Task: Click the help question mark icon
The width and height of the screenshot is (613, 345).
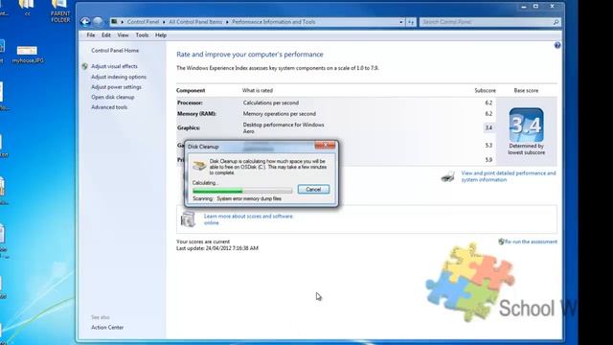Action: (x=557, y=45)
